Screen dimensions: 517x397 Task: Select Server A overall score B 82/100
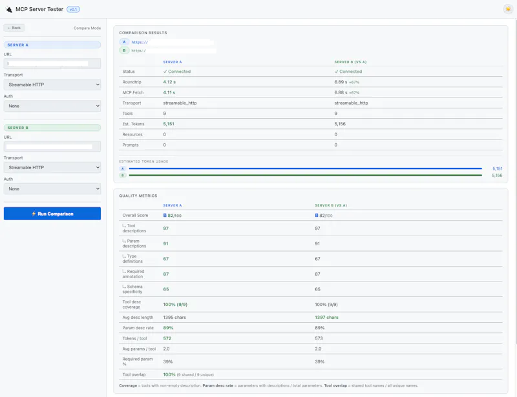point(172,216)
